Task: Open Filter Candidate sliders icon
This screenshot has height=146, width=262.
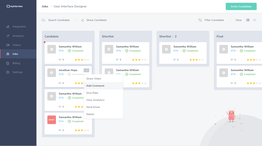Action: [x=200, y=20]
